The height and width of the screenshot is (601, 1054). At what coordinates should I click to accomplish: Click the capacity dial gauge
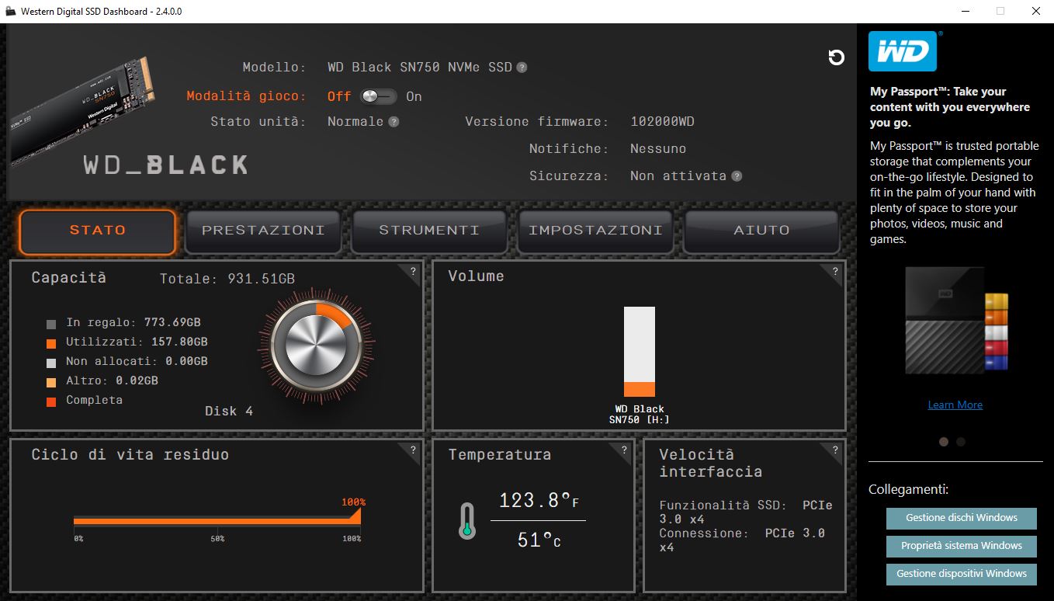coord(315,346)
